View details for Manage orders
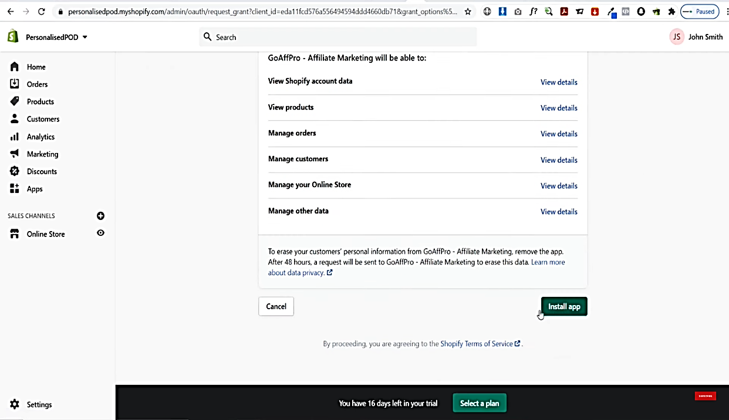This screenshot has height=420, width=729. (559, 134)
